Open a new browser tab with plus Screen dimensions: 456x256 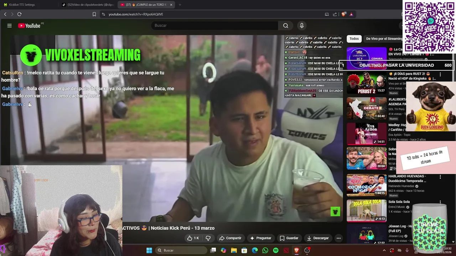click(x=180, y=5)
